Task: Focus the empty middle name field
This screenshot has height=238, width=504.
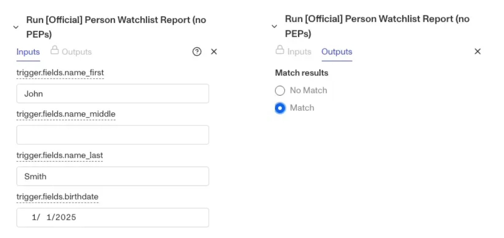Action: [x=113, y=135]
